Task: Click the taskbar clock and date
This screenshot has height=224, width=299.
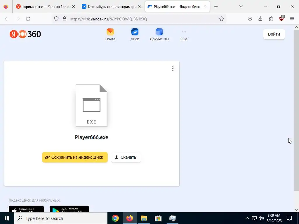Action: click(274, 218)
